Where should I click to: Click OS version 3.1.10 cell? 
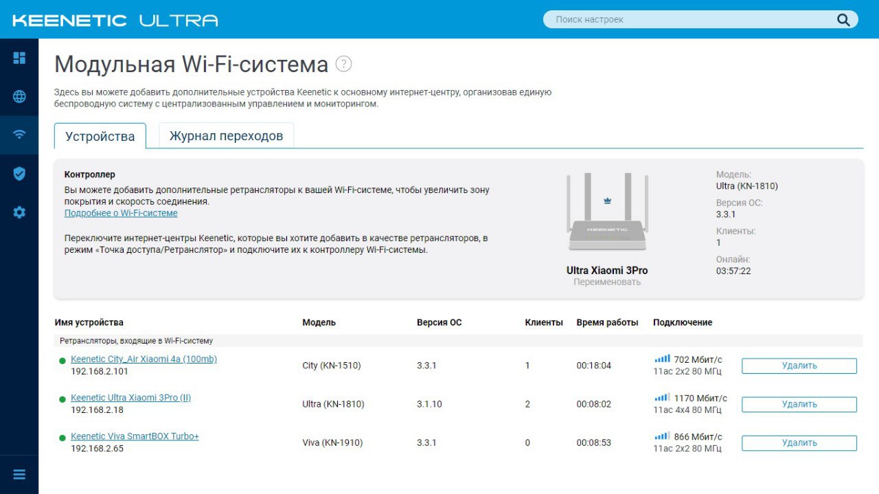pos(429,404)
